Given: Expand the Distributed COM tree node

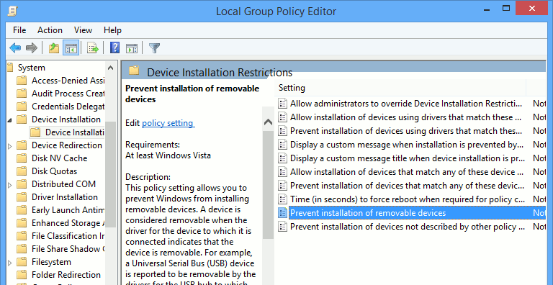Looking at the screenshot, I should pos(10,184).
